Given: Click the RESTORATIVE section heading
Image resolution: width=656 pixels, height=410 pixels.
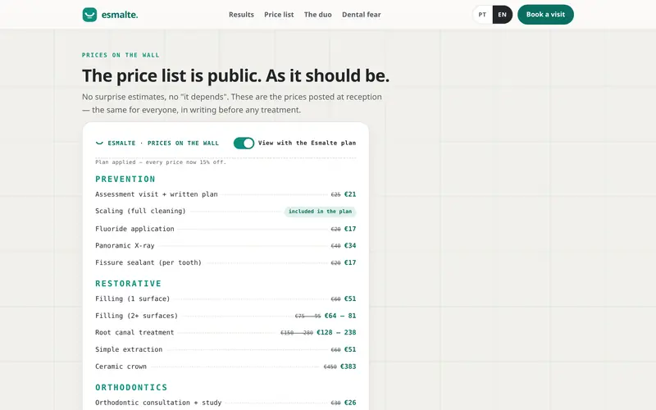Looking at the screenshot, I should (129, 284).
